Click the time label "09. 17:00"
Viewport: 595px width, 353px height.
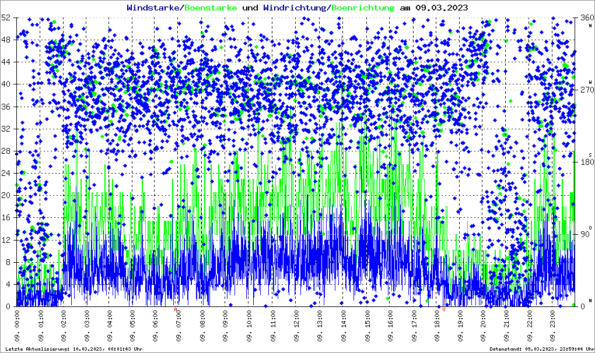(414, 326)
